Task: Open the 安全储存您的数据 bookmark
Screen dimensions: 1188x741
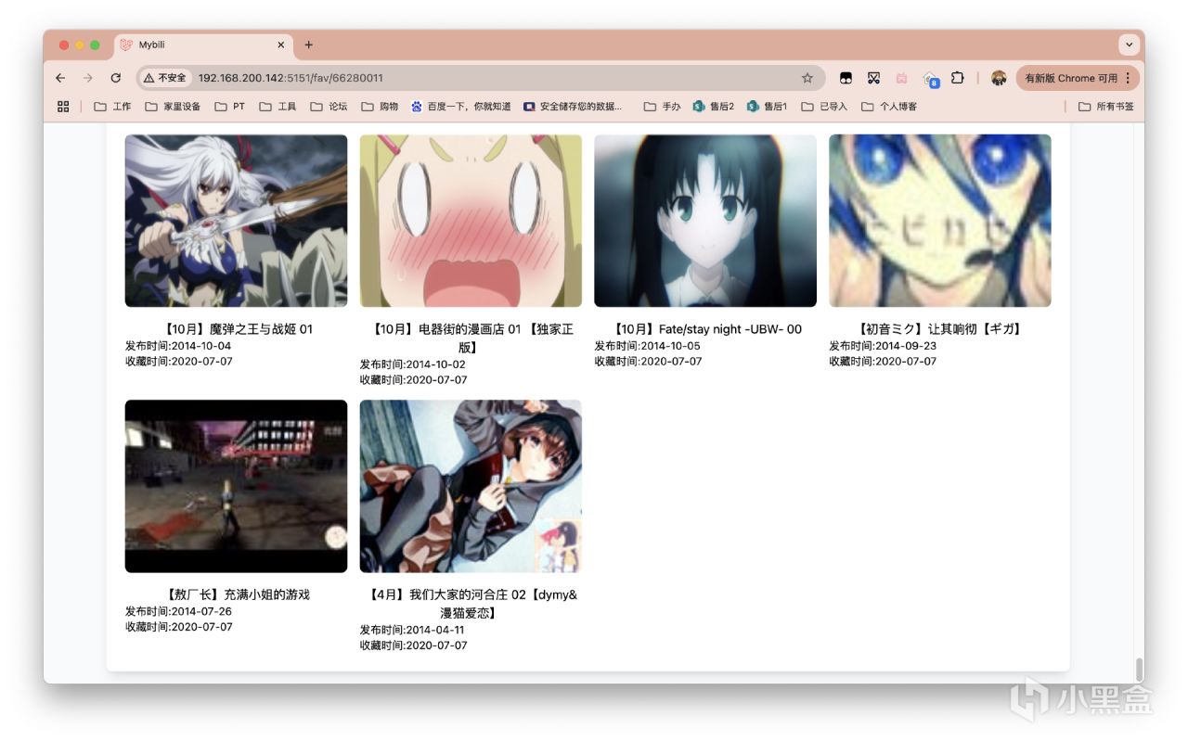Action: pos(573,107)
